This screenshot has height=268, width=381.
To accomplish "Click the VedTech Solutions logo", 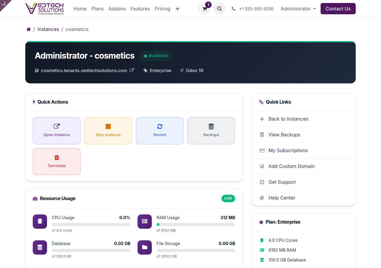I will [x=45, y=9].
